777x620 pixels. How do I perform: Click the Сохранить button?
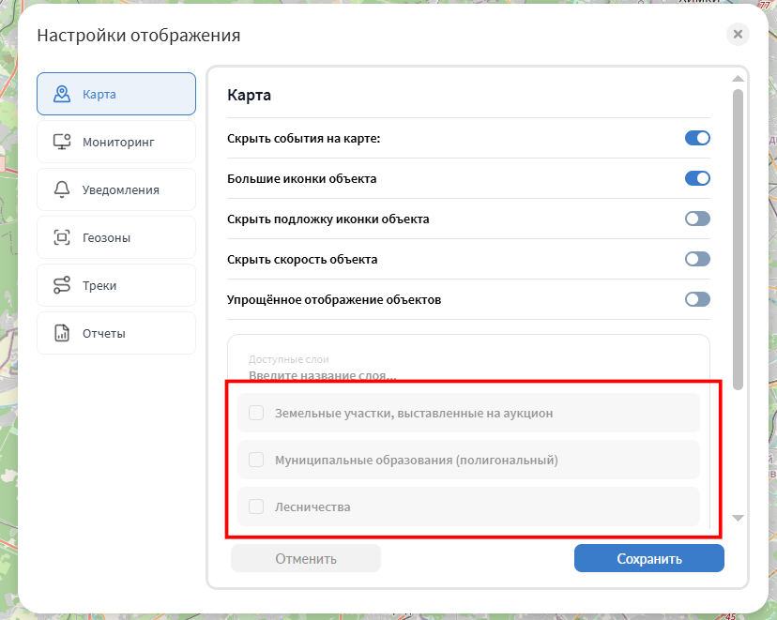[649, 559]
